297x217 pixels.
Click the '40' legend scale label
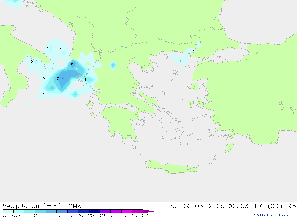point(123,215)
